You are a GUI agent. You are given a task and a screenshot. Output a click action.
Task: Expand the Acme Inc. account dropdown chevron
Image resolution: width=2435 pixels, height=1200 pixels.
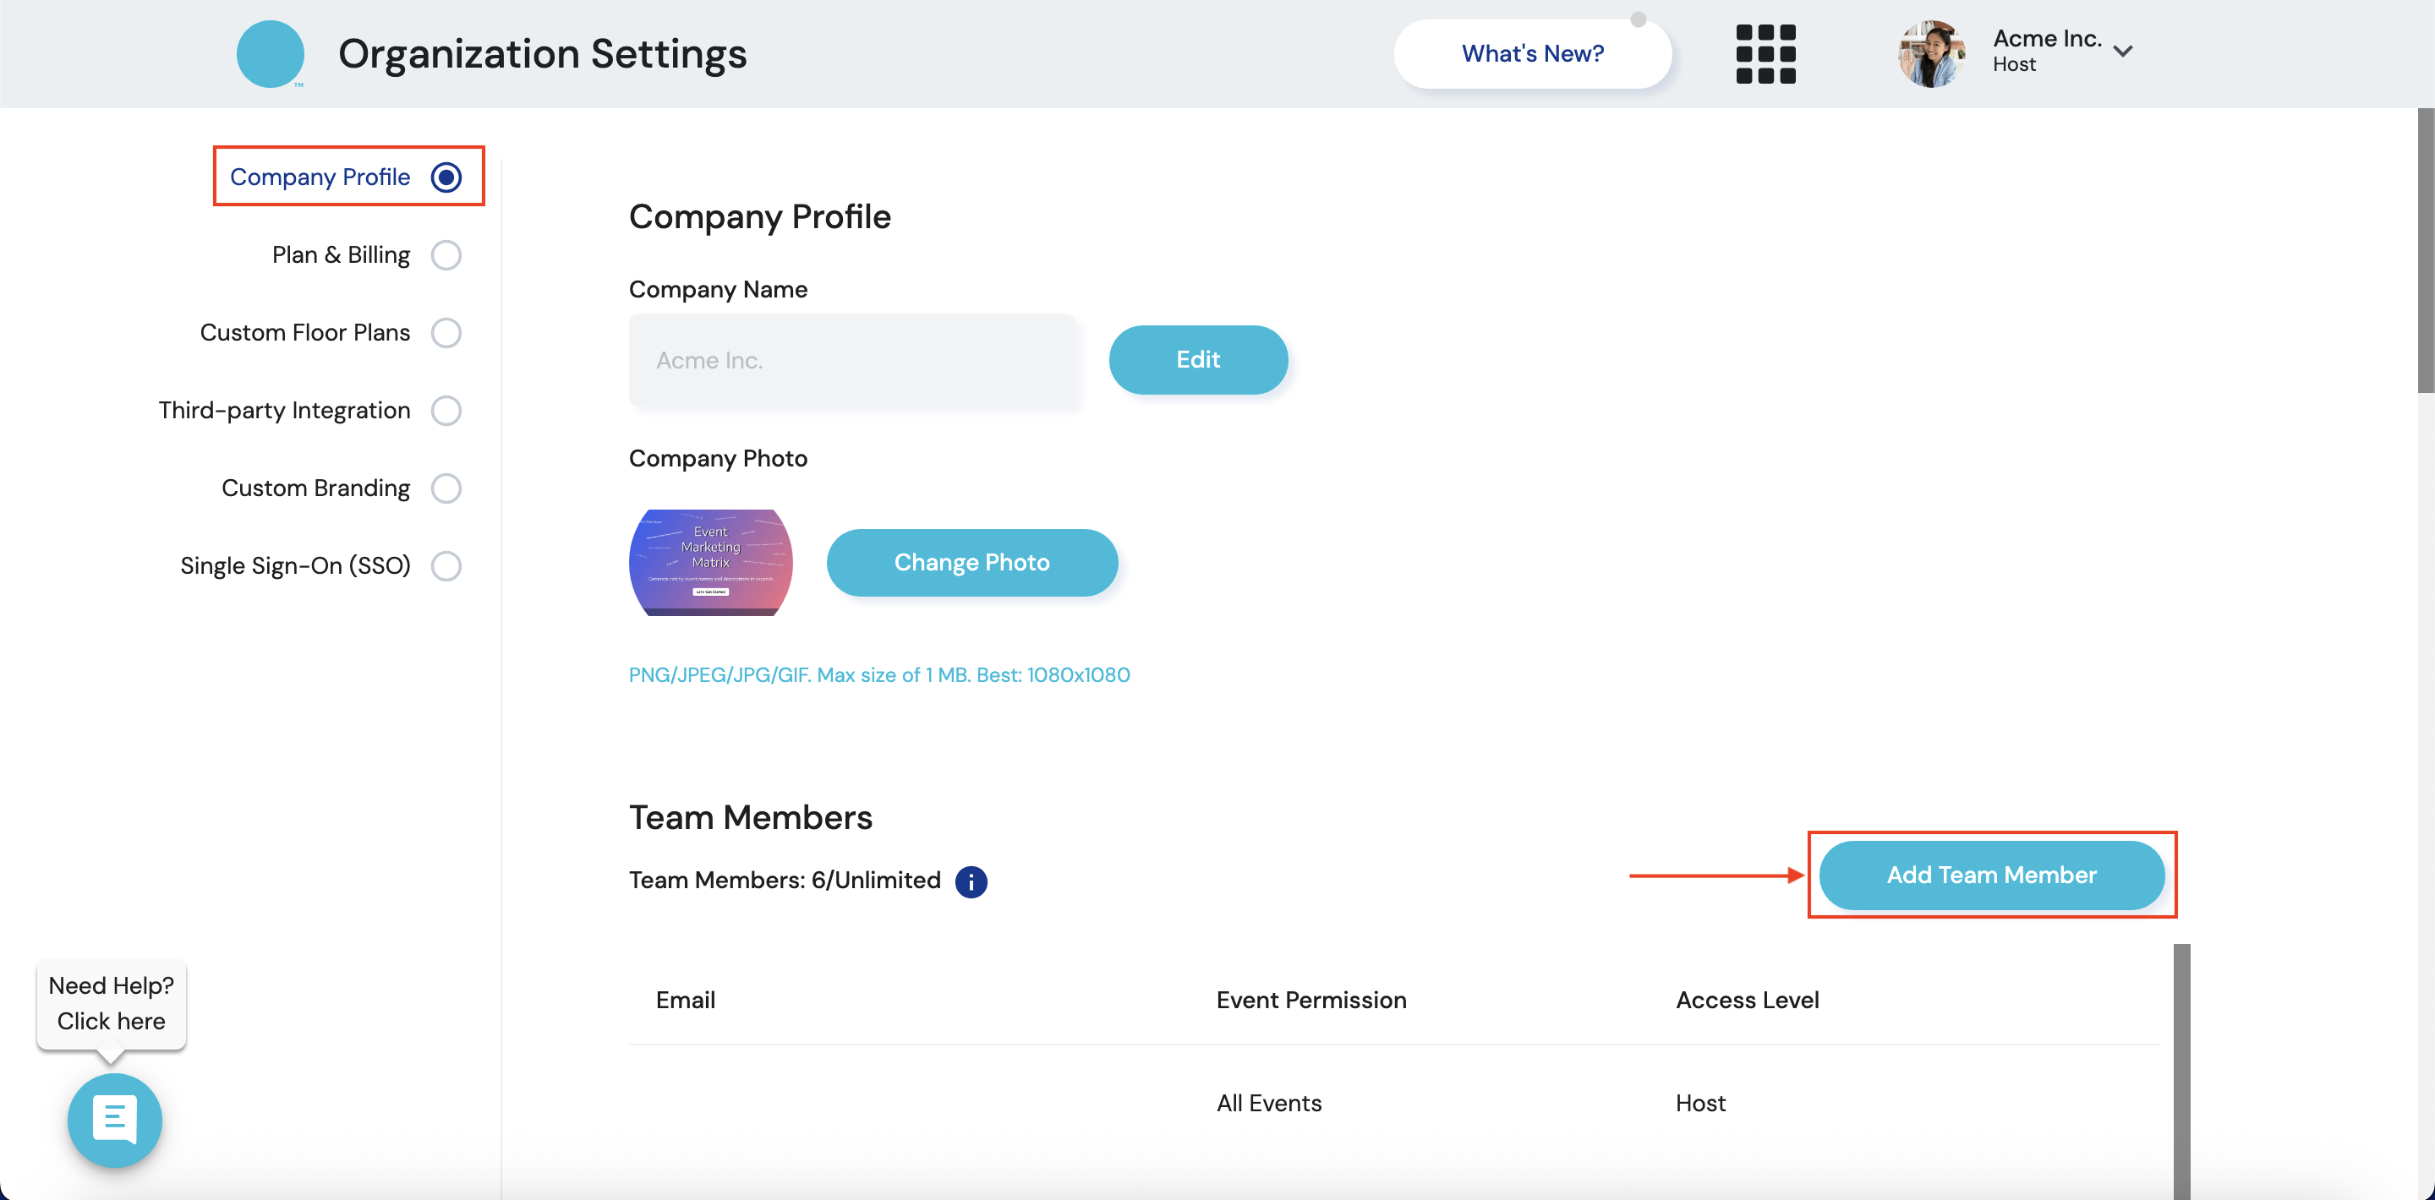(x=2123, y=52)
